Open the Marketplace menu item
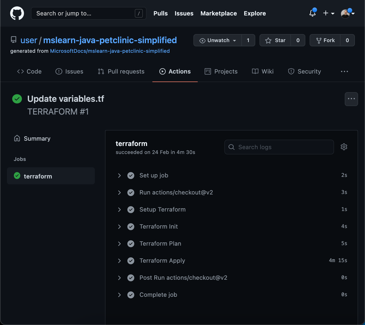Image resolution: width=365 pixels, height=325 pixels. 218,13
